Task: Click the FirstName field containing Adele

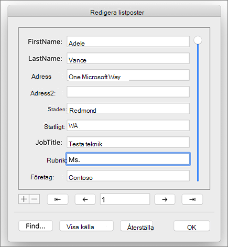Action: pos(128,41)
